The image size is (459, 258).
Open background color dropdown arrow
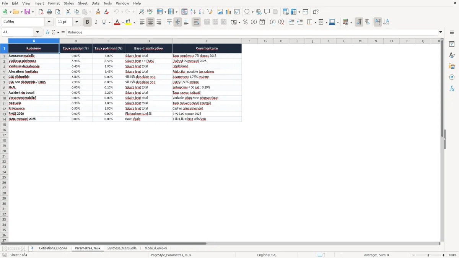(x=134, y=22)
